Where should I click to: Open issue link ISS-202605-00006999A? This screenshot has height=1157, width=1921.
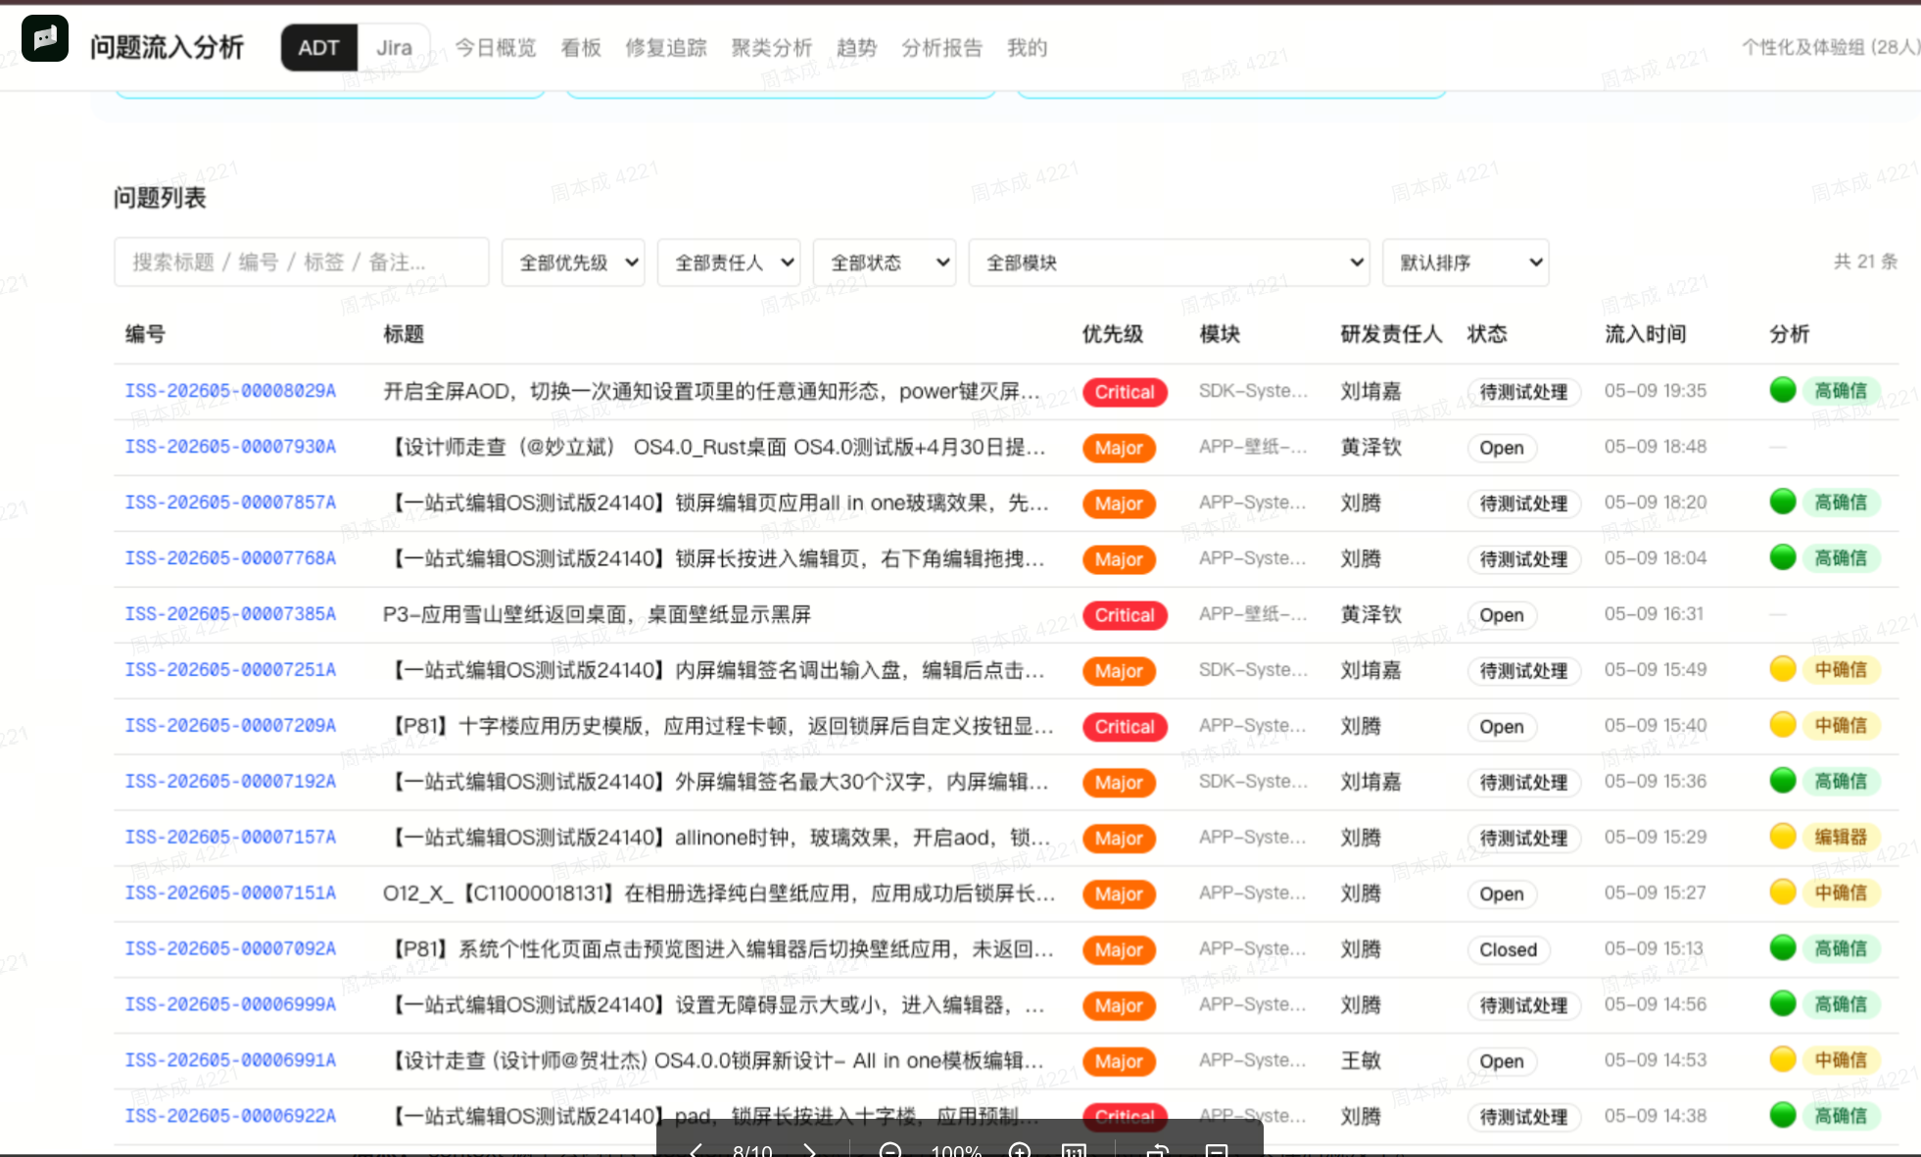[230, 1005]
